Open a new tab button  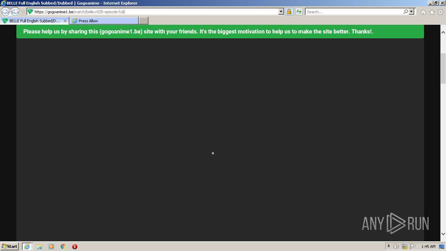click(x=144, y=21)
